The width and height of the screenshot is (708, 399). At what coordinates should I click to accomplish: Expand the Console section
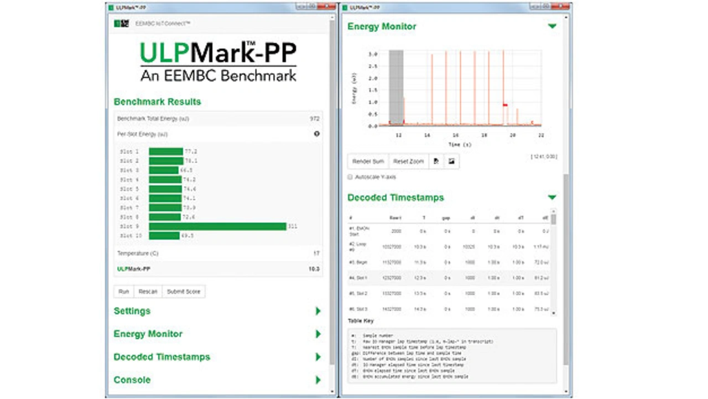(318, 380)
